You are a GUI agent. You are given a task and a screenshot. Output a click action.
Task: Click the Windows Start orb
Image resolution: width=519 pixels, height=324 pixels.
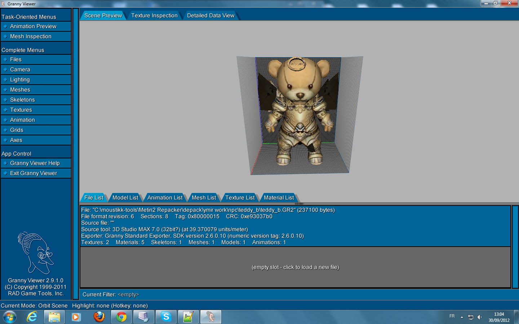[x=10, y=317]
